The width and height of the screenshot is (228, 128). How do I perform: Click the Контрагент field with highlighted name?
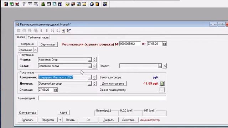click(x=63, y=77)
